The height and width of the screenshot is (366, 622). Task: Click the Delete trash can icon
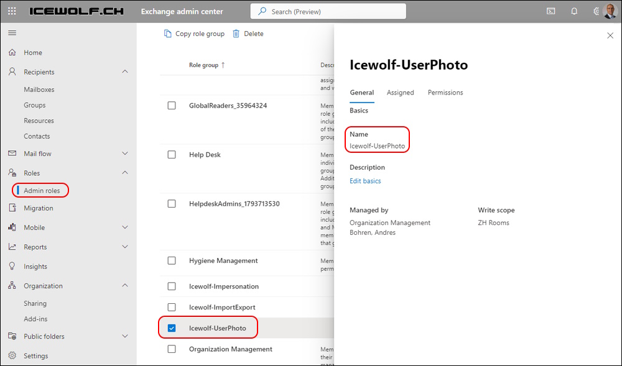[x=236, y=34]
